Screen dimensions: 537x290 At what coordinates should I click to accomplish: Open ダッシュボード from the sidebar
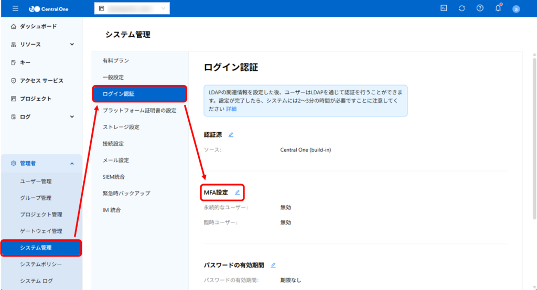38,26
